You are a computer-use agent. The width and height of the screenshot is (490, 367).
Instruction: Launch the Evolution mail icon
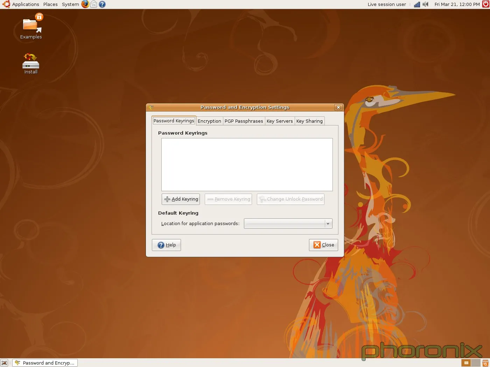tap(94, 4)
